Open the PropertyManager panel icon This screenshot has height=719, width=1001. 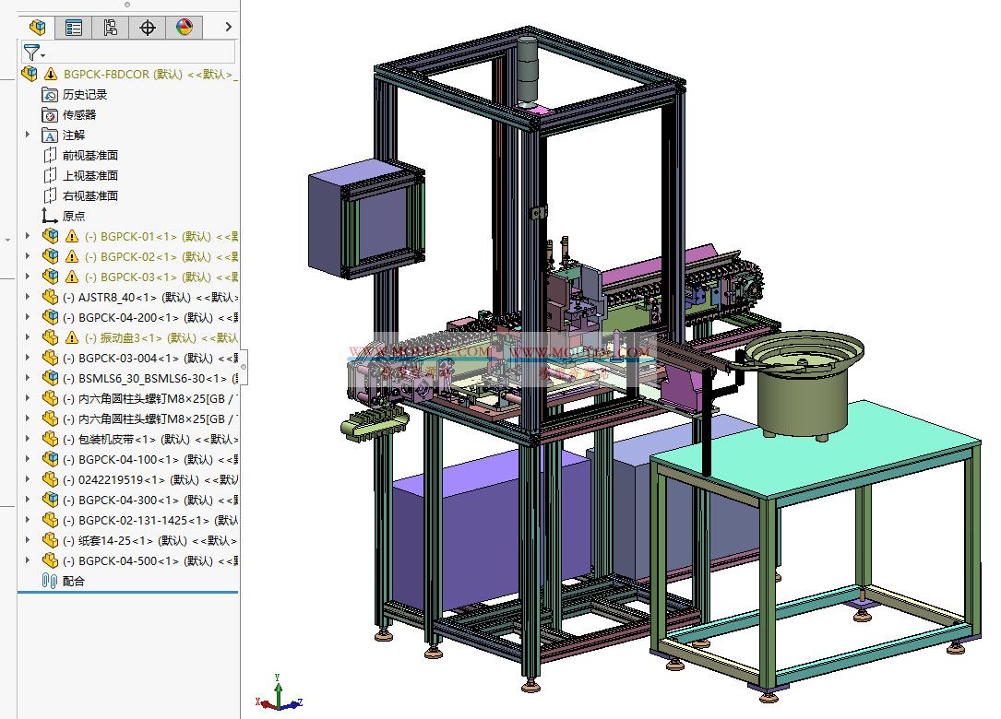coord(75,27)
